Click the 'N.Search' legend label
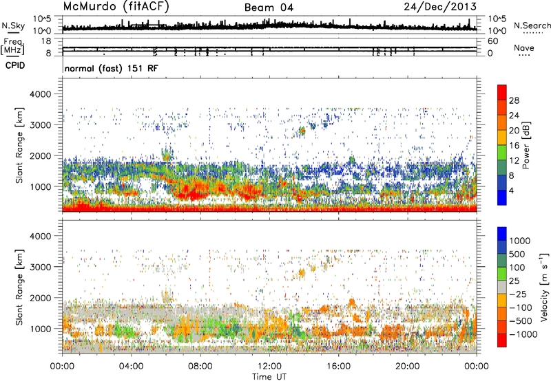Image resolution: width=551 pixels, height=381 pixels. point(532,25)
